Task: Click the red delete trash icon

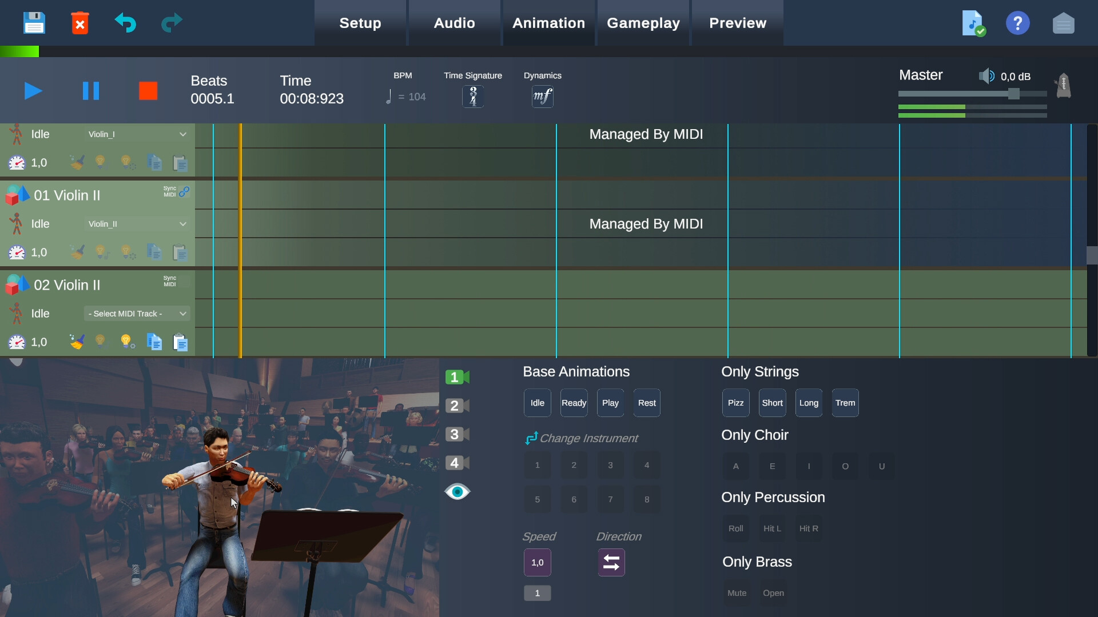Action: click(x=80, y=23)
